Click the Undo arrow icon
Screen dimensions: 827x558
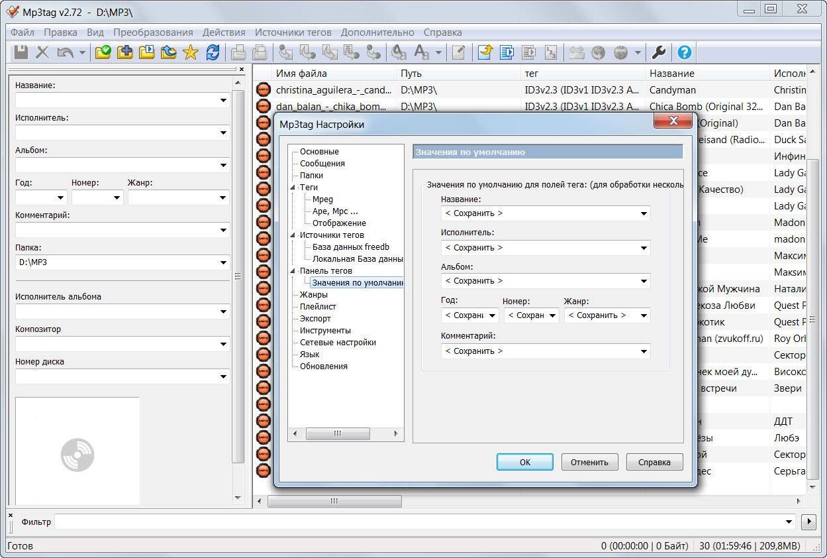pyautogui.click(x=65, y=52)
